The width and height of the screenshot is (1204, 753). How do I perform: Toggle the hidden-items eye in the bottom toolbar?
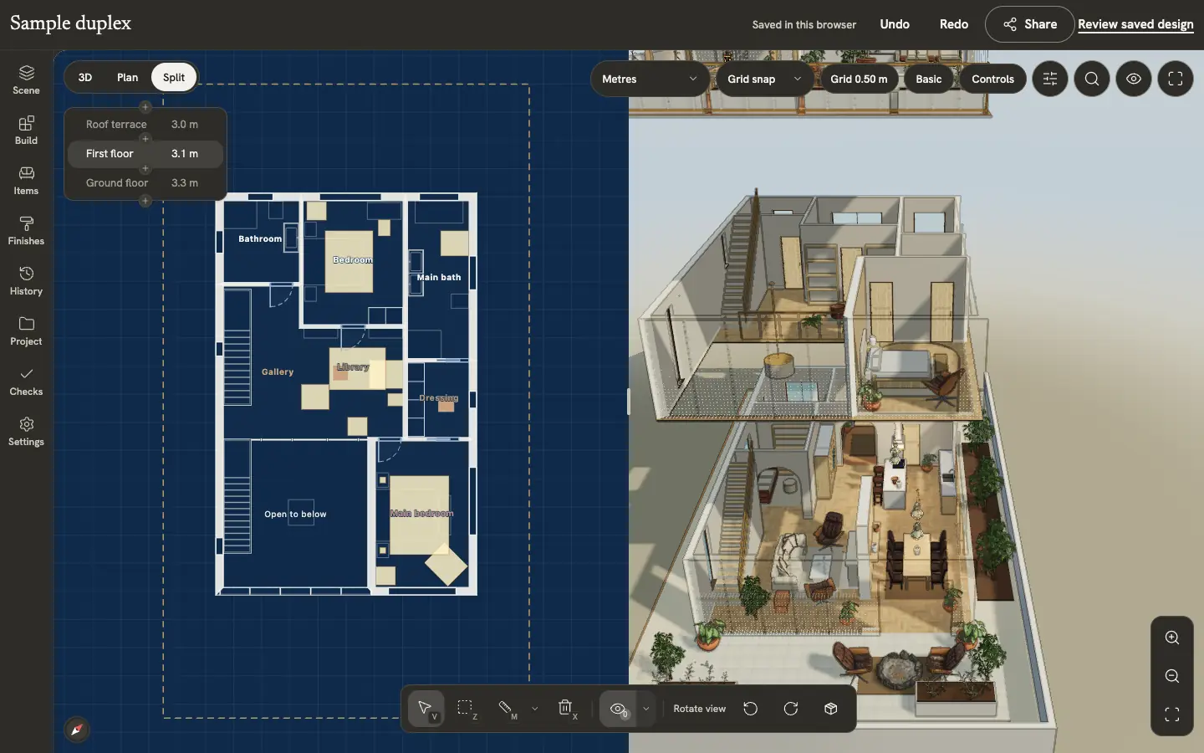click(619, 709)
